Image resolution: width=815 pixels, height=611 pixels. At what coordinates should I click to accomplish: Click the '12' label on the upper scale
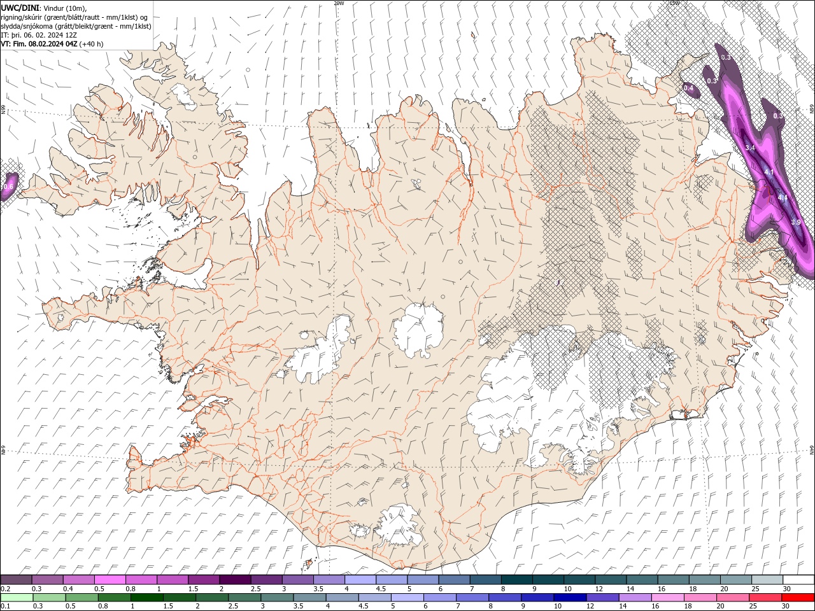(599, 589)
